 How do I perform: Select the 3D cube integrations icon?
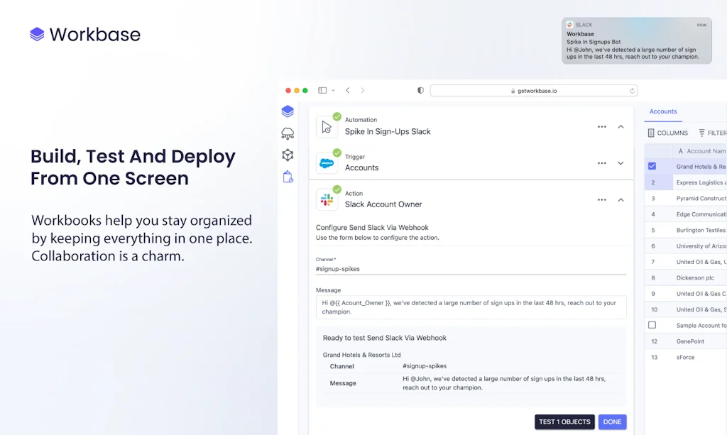(x=288, y=155)
